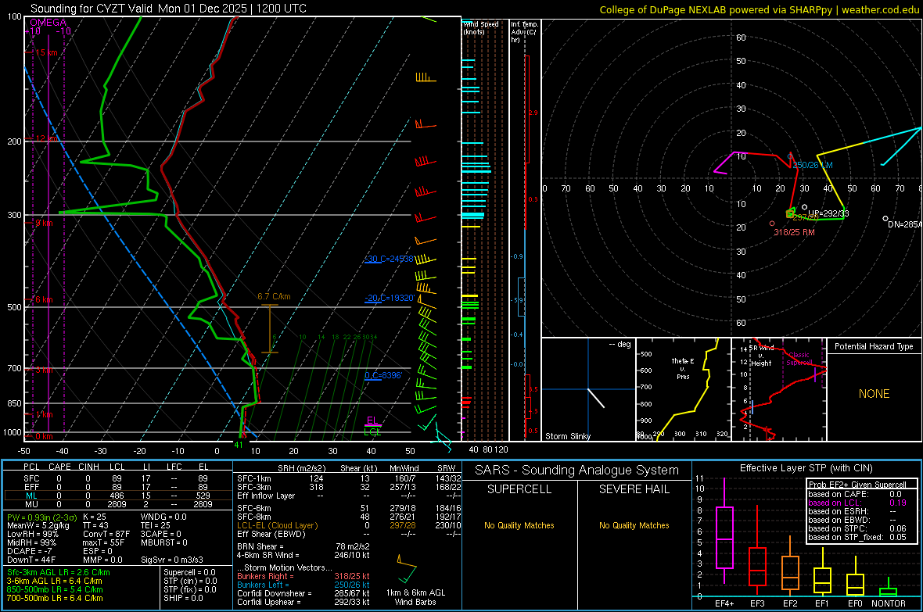Click the yellow 'NONE' hazard type text
This screenshot has width=923, height=612.
(874, 394)
